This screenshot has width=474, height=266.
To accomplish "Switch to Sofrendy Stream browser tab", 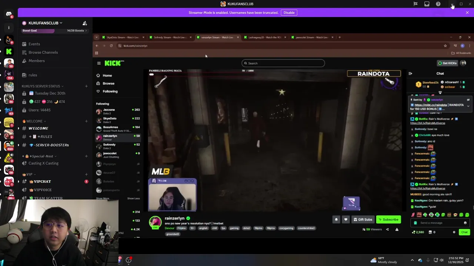I will click(170, 37).
